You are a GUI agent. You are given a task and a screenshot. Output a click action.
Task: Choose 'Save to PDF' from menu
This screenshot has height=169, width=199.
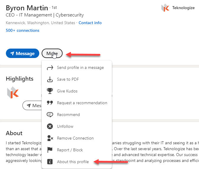pos(68,79)
